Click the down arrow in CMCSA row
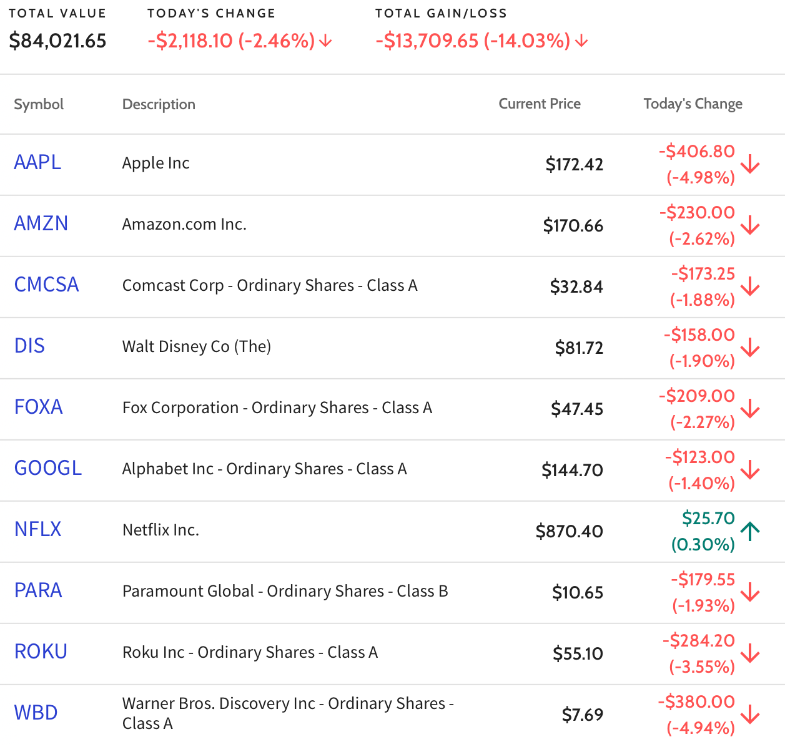The width and height of the screenshot is (785, 752). (750, 286)
